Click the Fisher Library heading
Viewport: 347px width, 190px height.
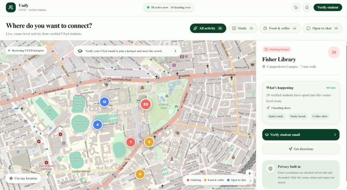coord(279,59)
